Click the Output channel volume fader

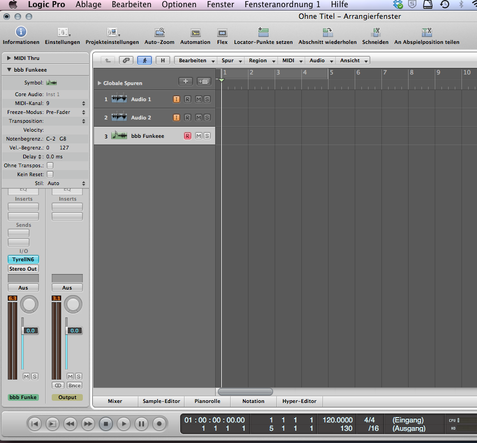(x=74, y=331)
